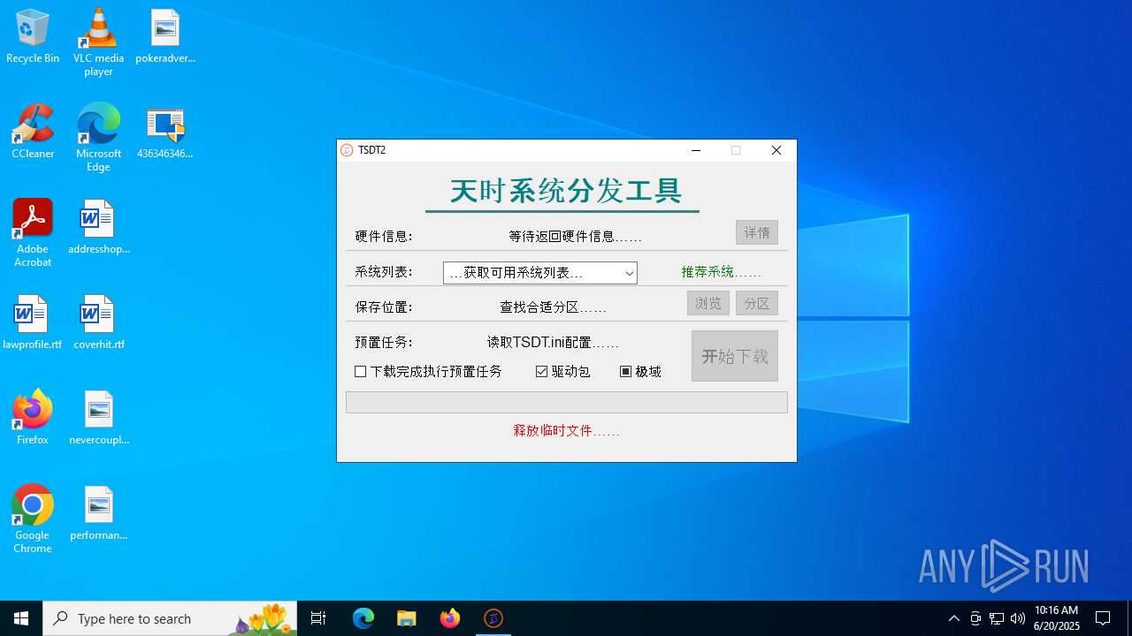
Task: Click the 保存位置 label
Action: 384,307
